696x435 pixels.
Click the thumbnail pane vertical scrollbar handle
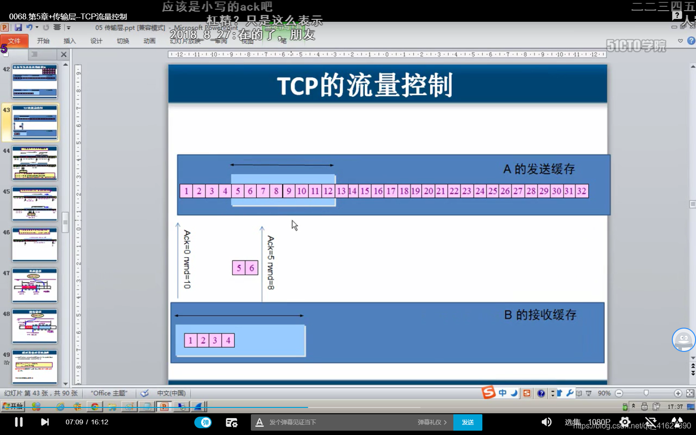(65, 222)
